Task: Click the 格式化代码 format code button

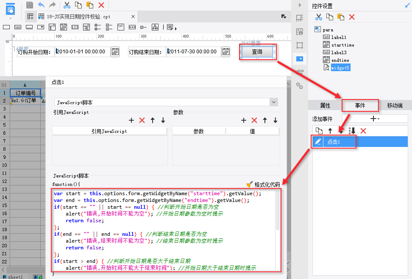Action: (x=263, y=185)
